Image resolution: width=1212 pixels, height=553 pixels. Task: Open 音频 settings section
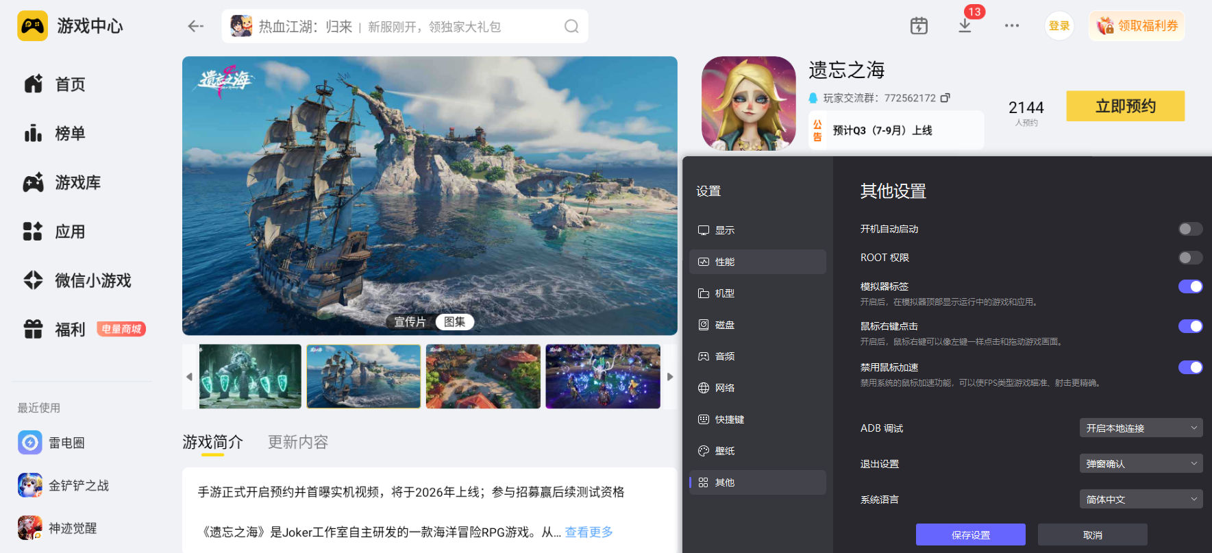(758, 356)
